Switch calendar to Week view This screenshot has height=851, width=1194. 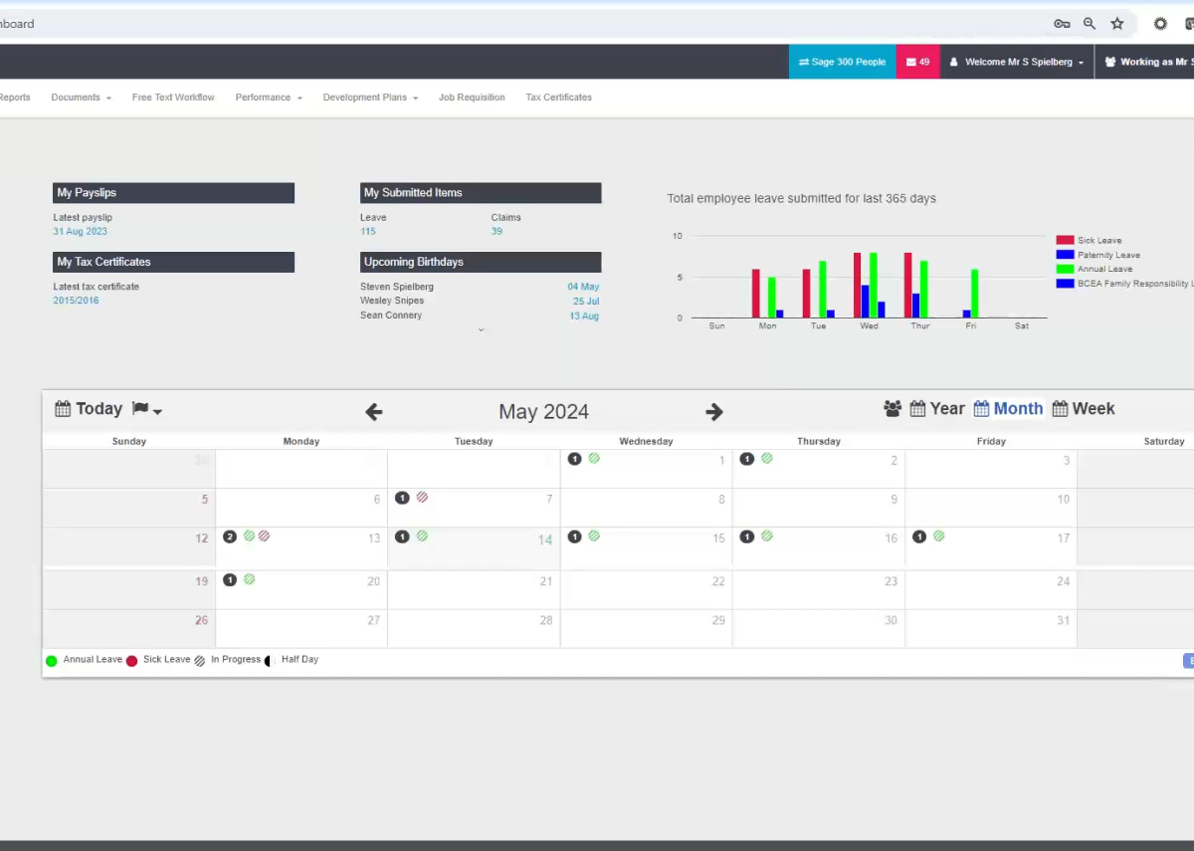point(1084,409)
